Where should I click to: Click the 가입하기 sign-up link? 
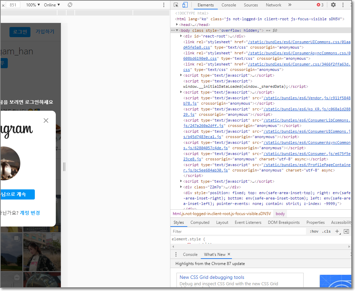[45, 31]
